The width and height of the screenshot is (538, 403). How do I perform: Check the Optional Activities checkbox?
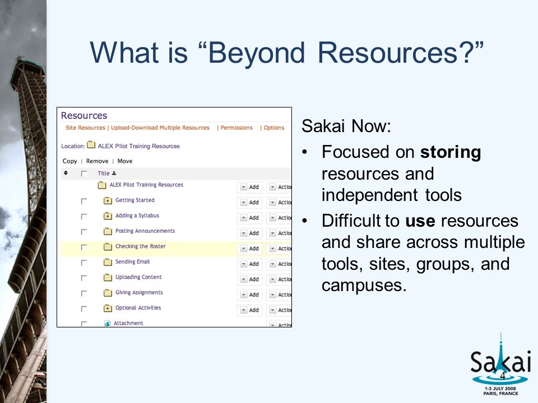84,309
